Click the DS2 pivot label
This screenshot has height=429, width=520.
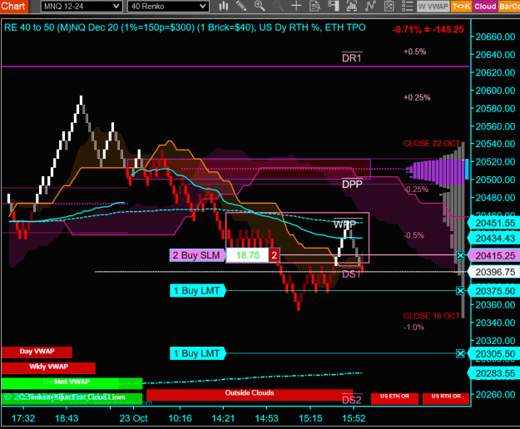(352, 400)
